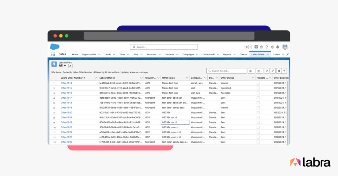
Task: Open the Offer-1921 record link
Action: (x=66, y=117)
